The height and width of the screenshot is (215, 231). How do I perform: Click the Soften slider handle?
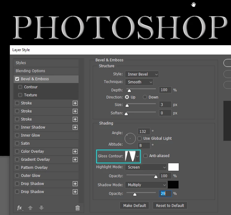(126, 114)
